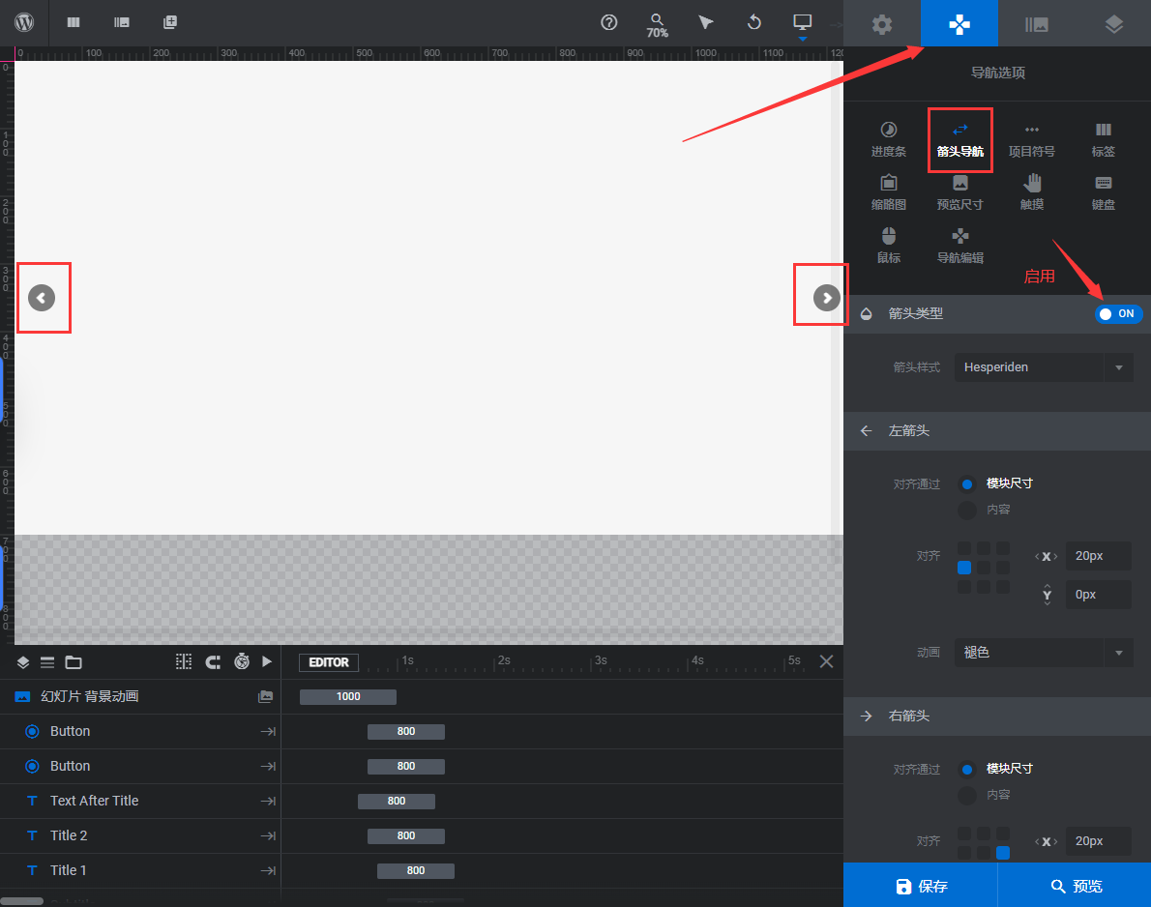
Task: Open the slides list icon in top bar
Action: coord(121,22)
